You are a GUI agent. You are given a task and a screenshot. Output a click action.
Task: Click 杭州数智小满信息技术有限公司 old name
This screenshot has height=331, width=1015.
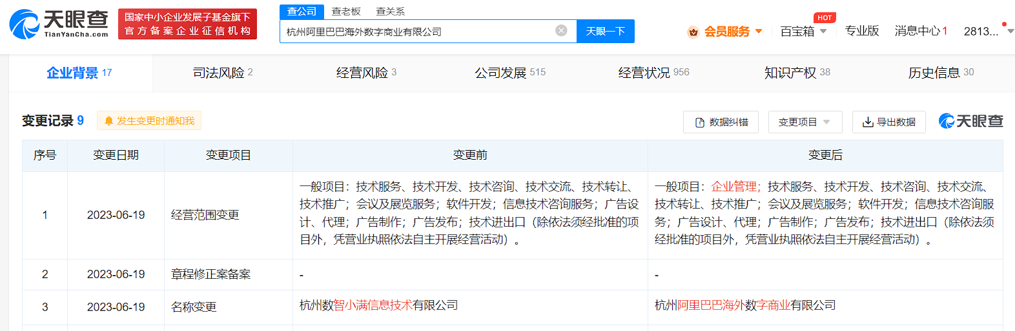pos(379,305)
